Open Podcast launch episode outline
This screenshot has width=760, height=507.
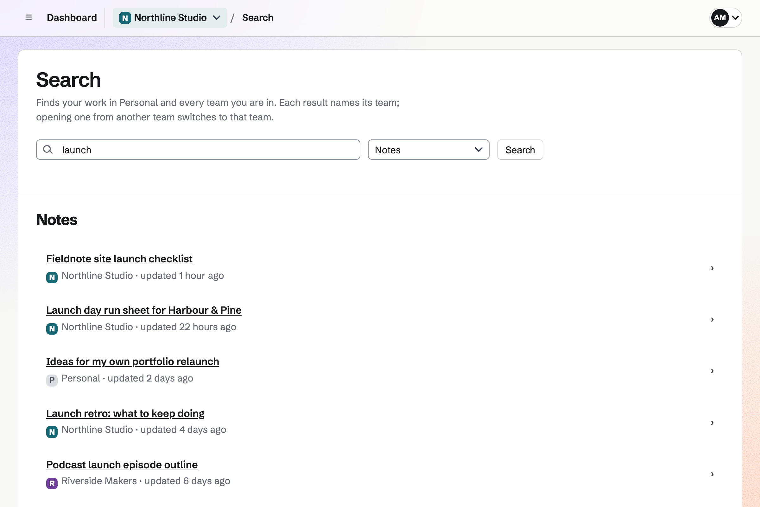coord(122,465)
